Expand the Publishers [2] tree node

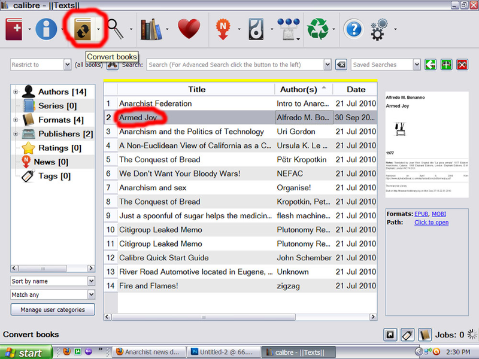tap(16, 134)
